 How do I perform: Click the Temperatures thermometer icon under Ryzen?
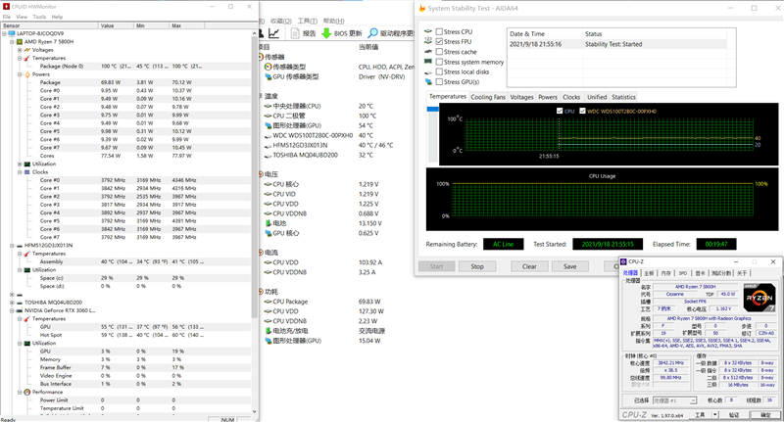27,58
